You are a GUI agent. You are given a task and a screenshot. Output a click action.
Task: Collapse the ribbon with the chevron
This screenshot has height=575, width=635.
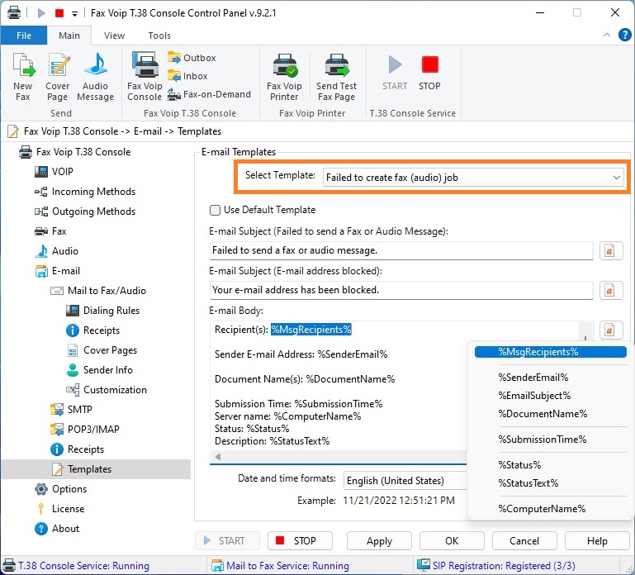point(607,35)
